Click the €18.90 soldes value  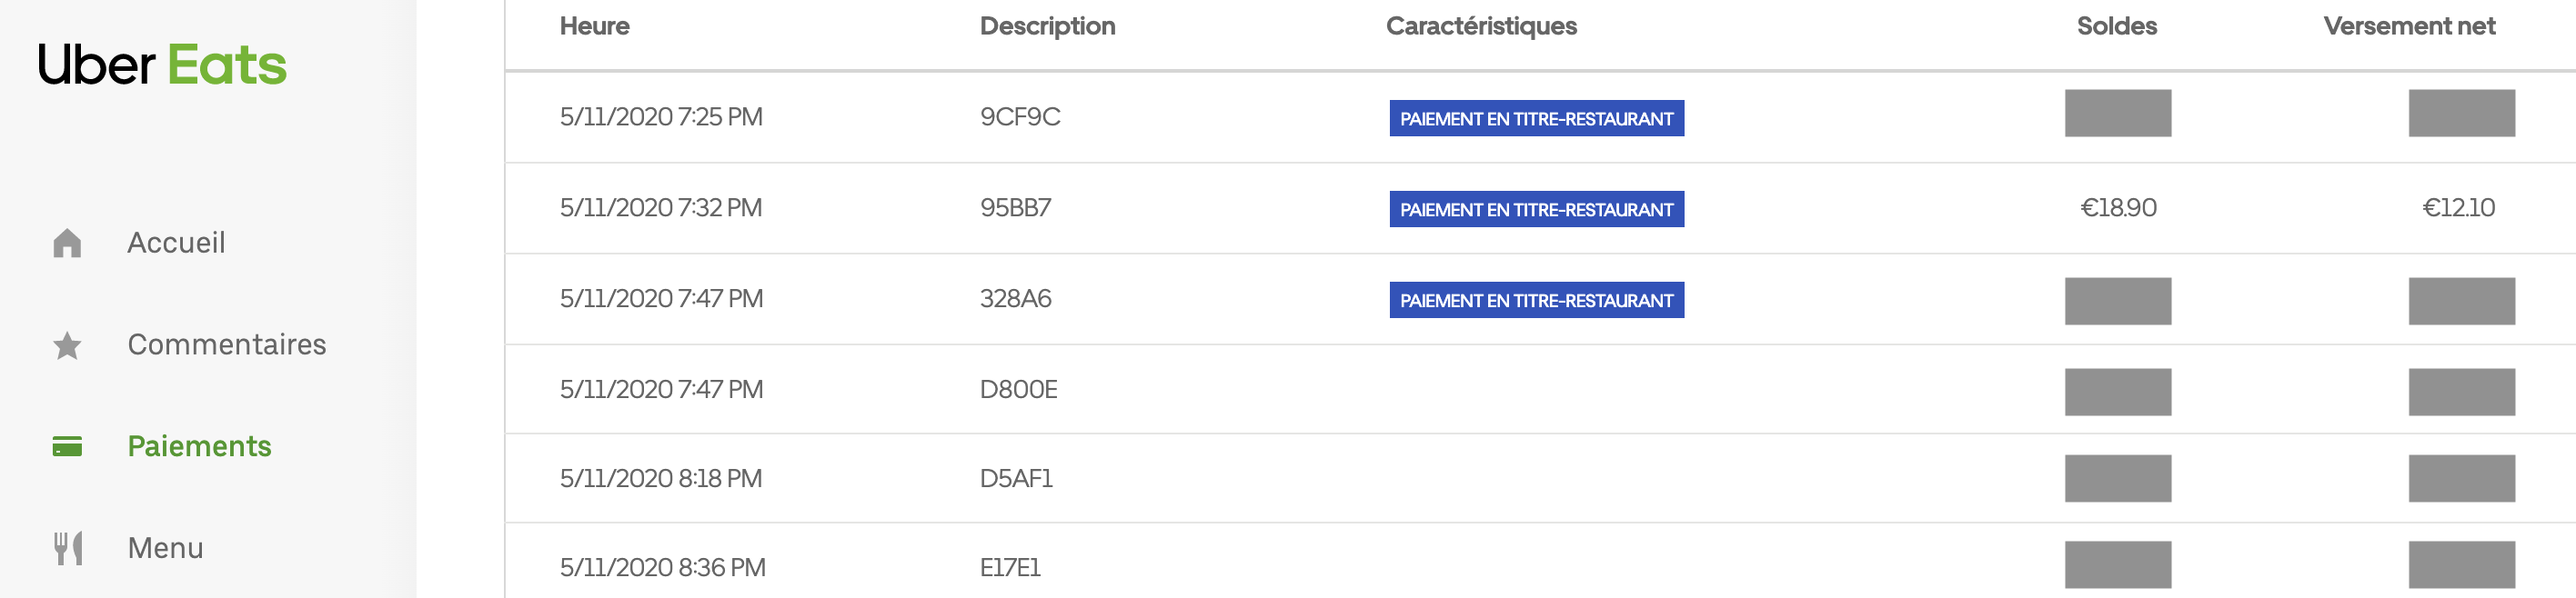[x=2117, y=207]
